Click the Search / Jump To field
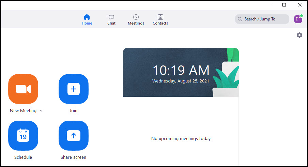Screen dimensions: 308x167 [262, 19]
